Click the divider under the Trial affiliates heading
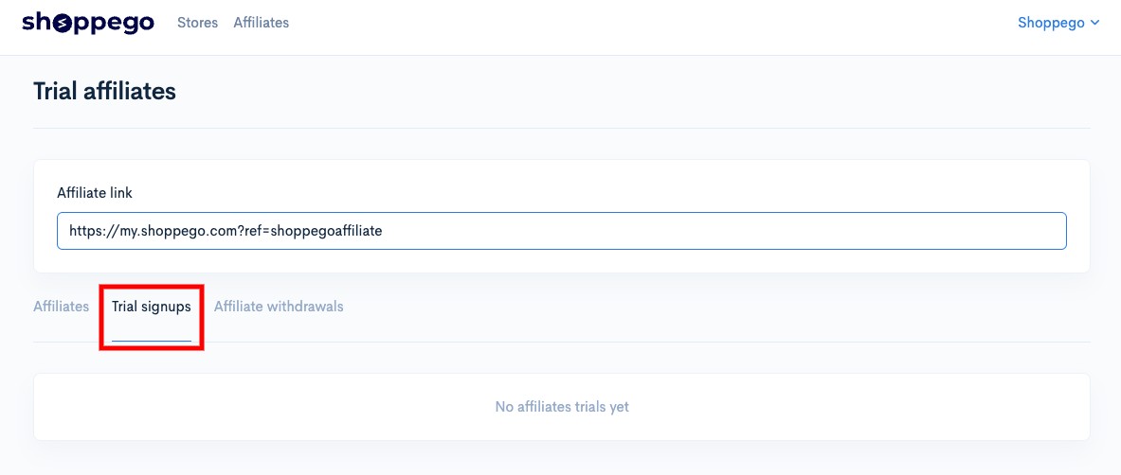This screenshot has height=475, width=1121. coord(561,129)
